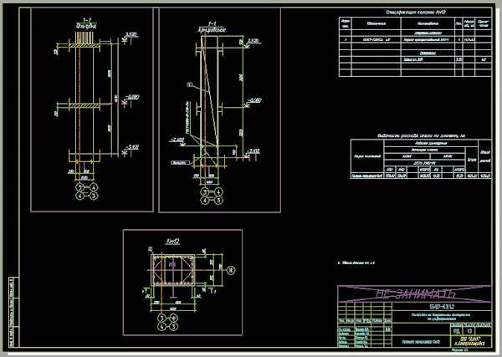Screen dimensions: 502x357
Task: Select the 1-1 formwork section title
Action: [81, 27]
